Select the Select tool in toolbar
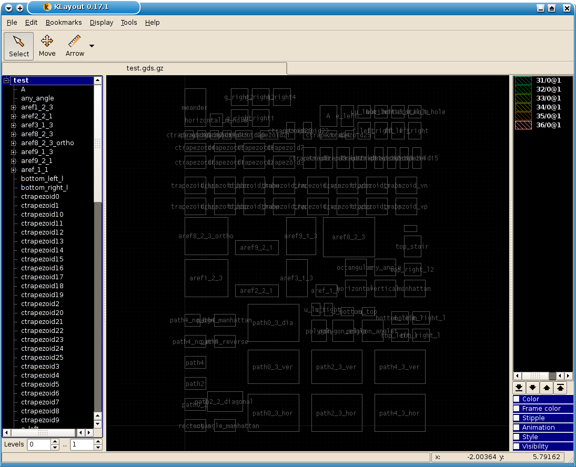576x467 pixels. [19, 46]
